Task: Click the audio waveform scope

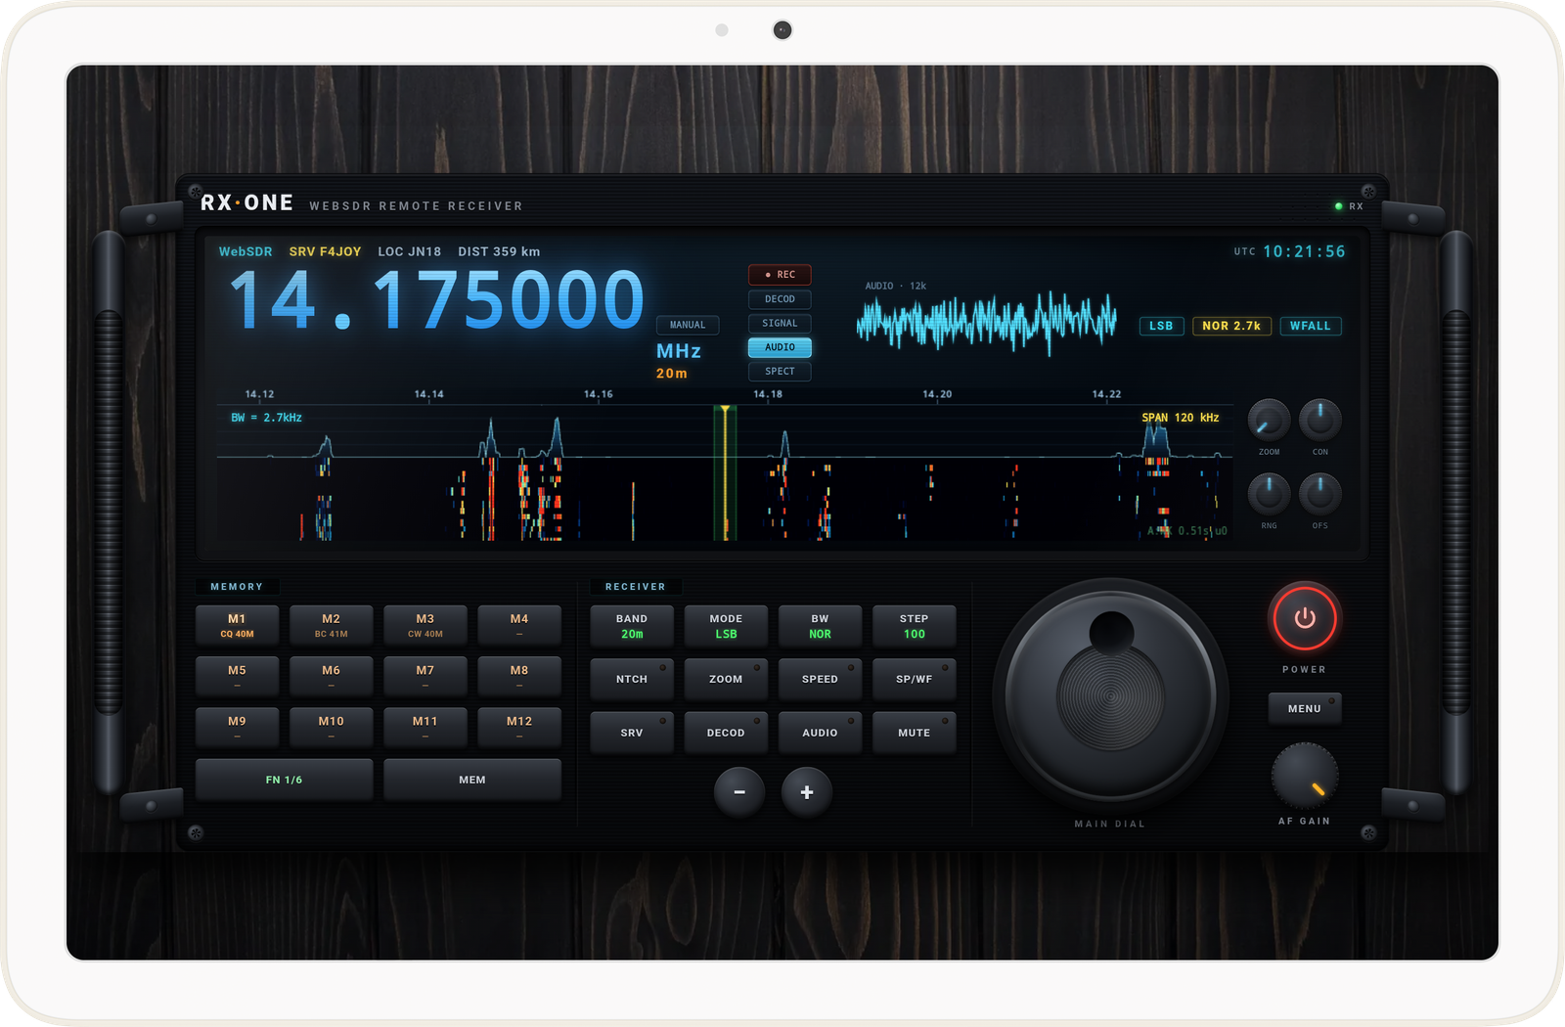Action: 987,323
